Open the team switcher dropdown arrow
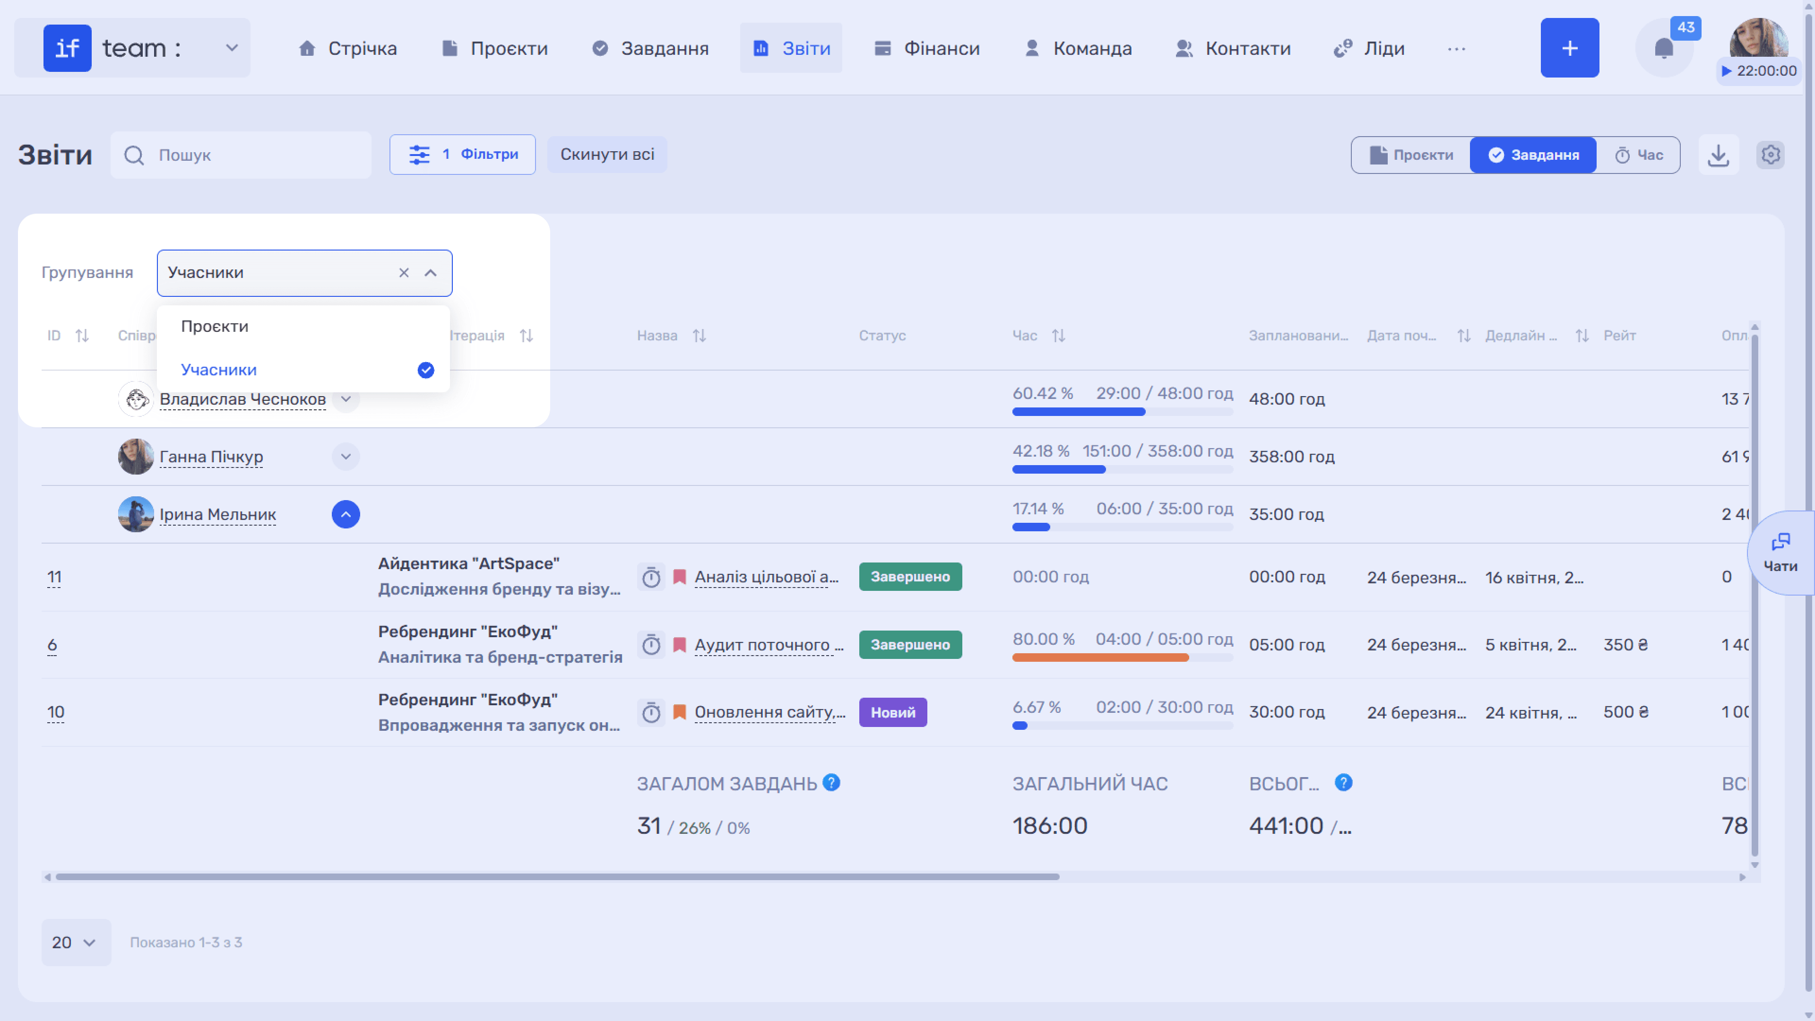Image resolution: width=1815 pixels, height=1021 pixels. 232,48
